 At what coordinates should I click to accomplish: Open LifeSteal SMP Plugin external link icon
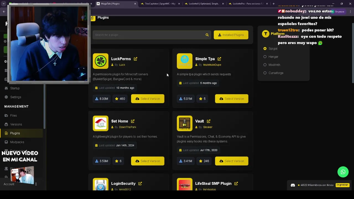point(236,184)
